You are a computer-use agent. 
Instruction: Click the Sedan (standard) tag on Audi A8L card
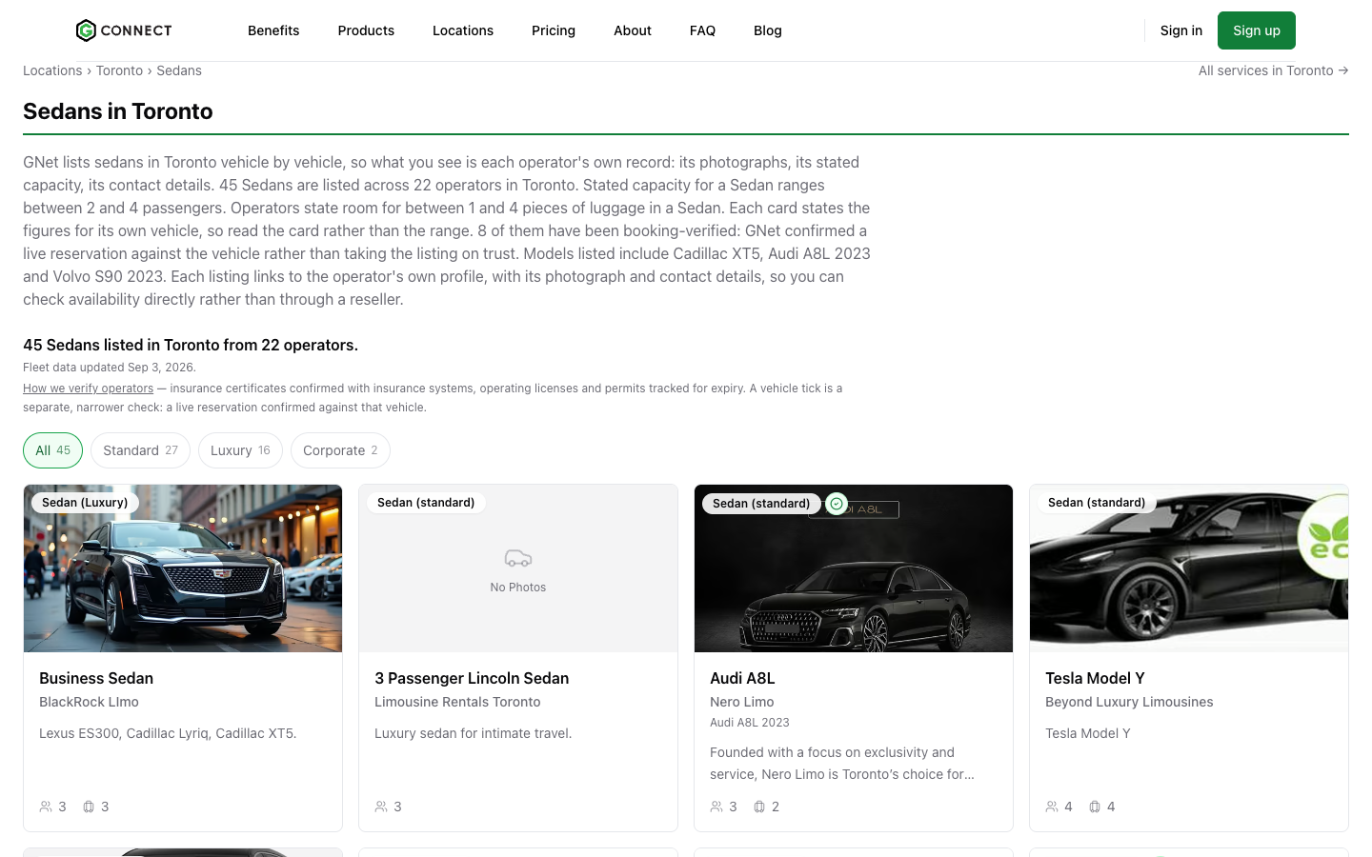point(761,503)
